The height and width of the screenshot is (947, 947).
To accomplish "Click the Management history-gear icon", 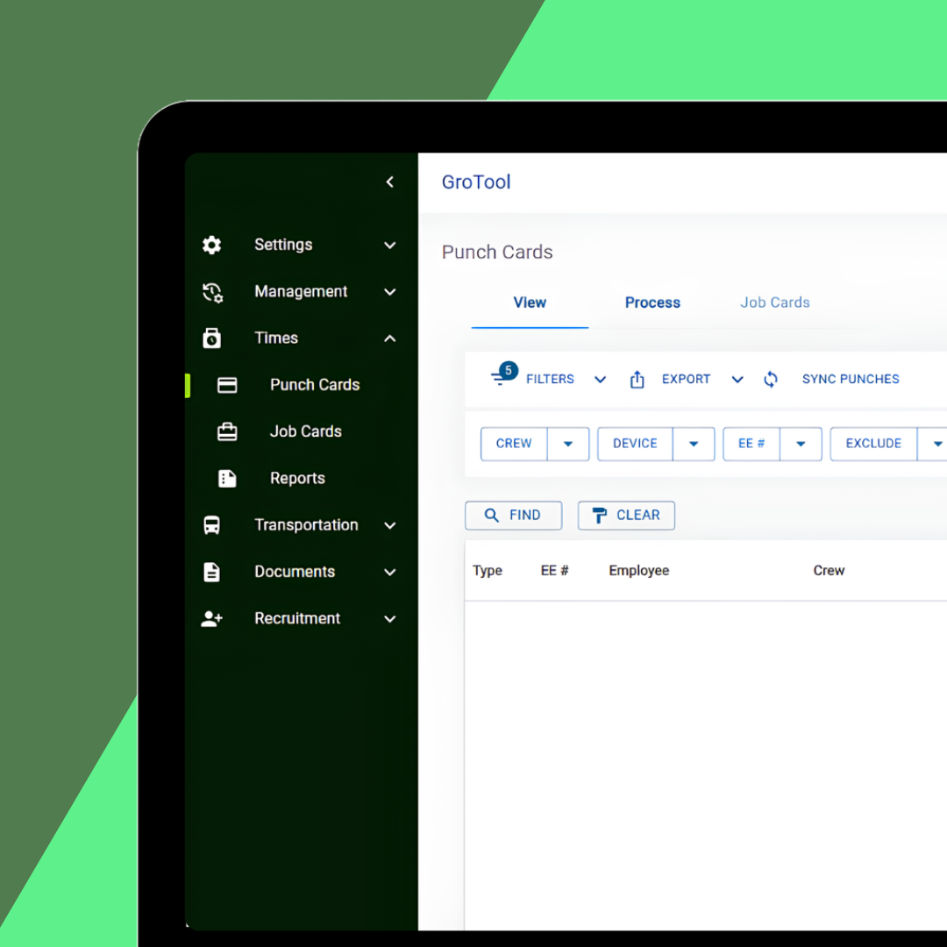I will click(212, 292).
